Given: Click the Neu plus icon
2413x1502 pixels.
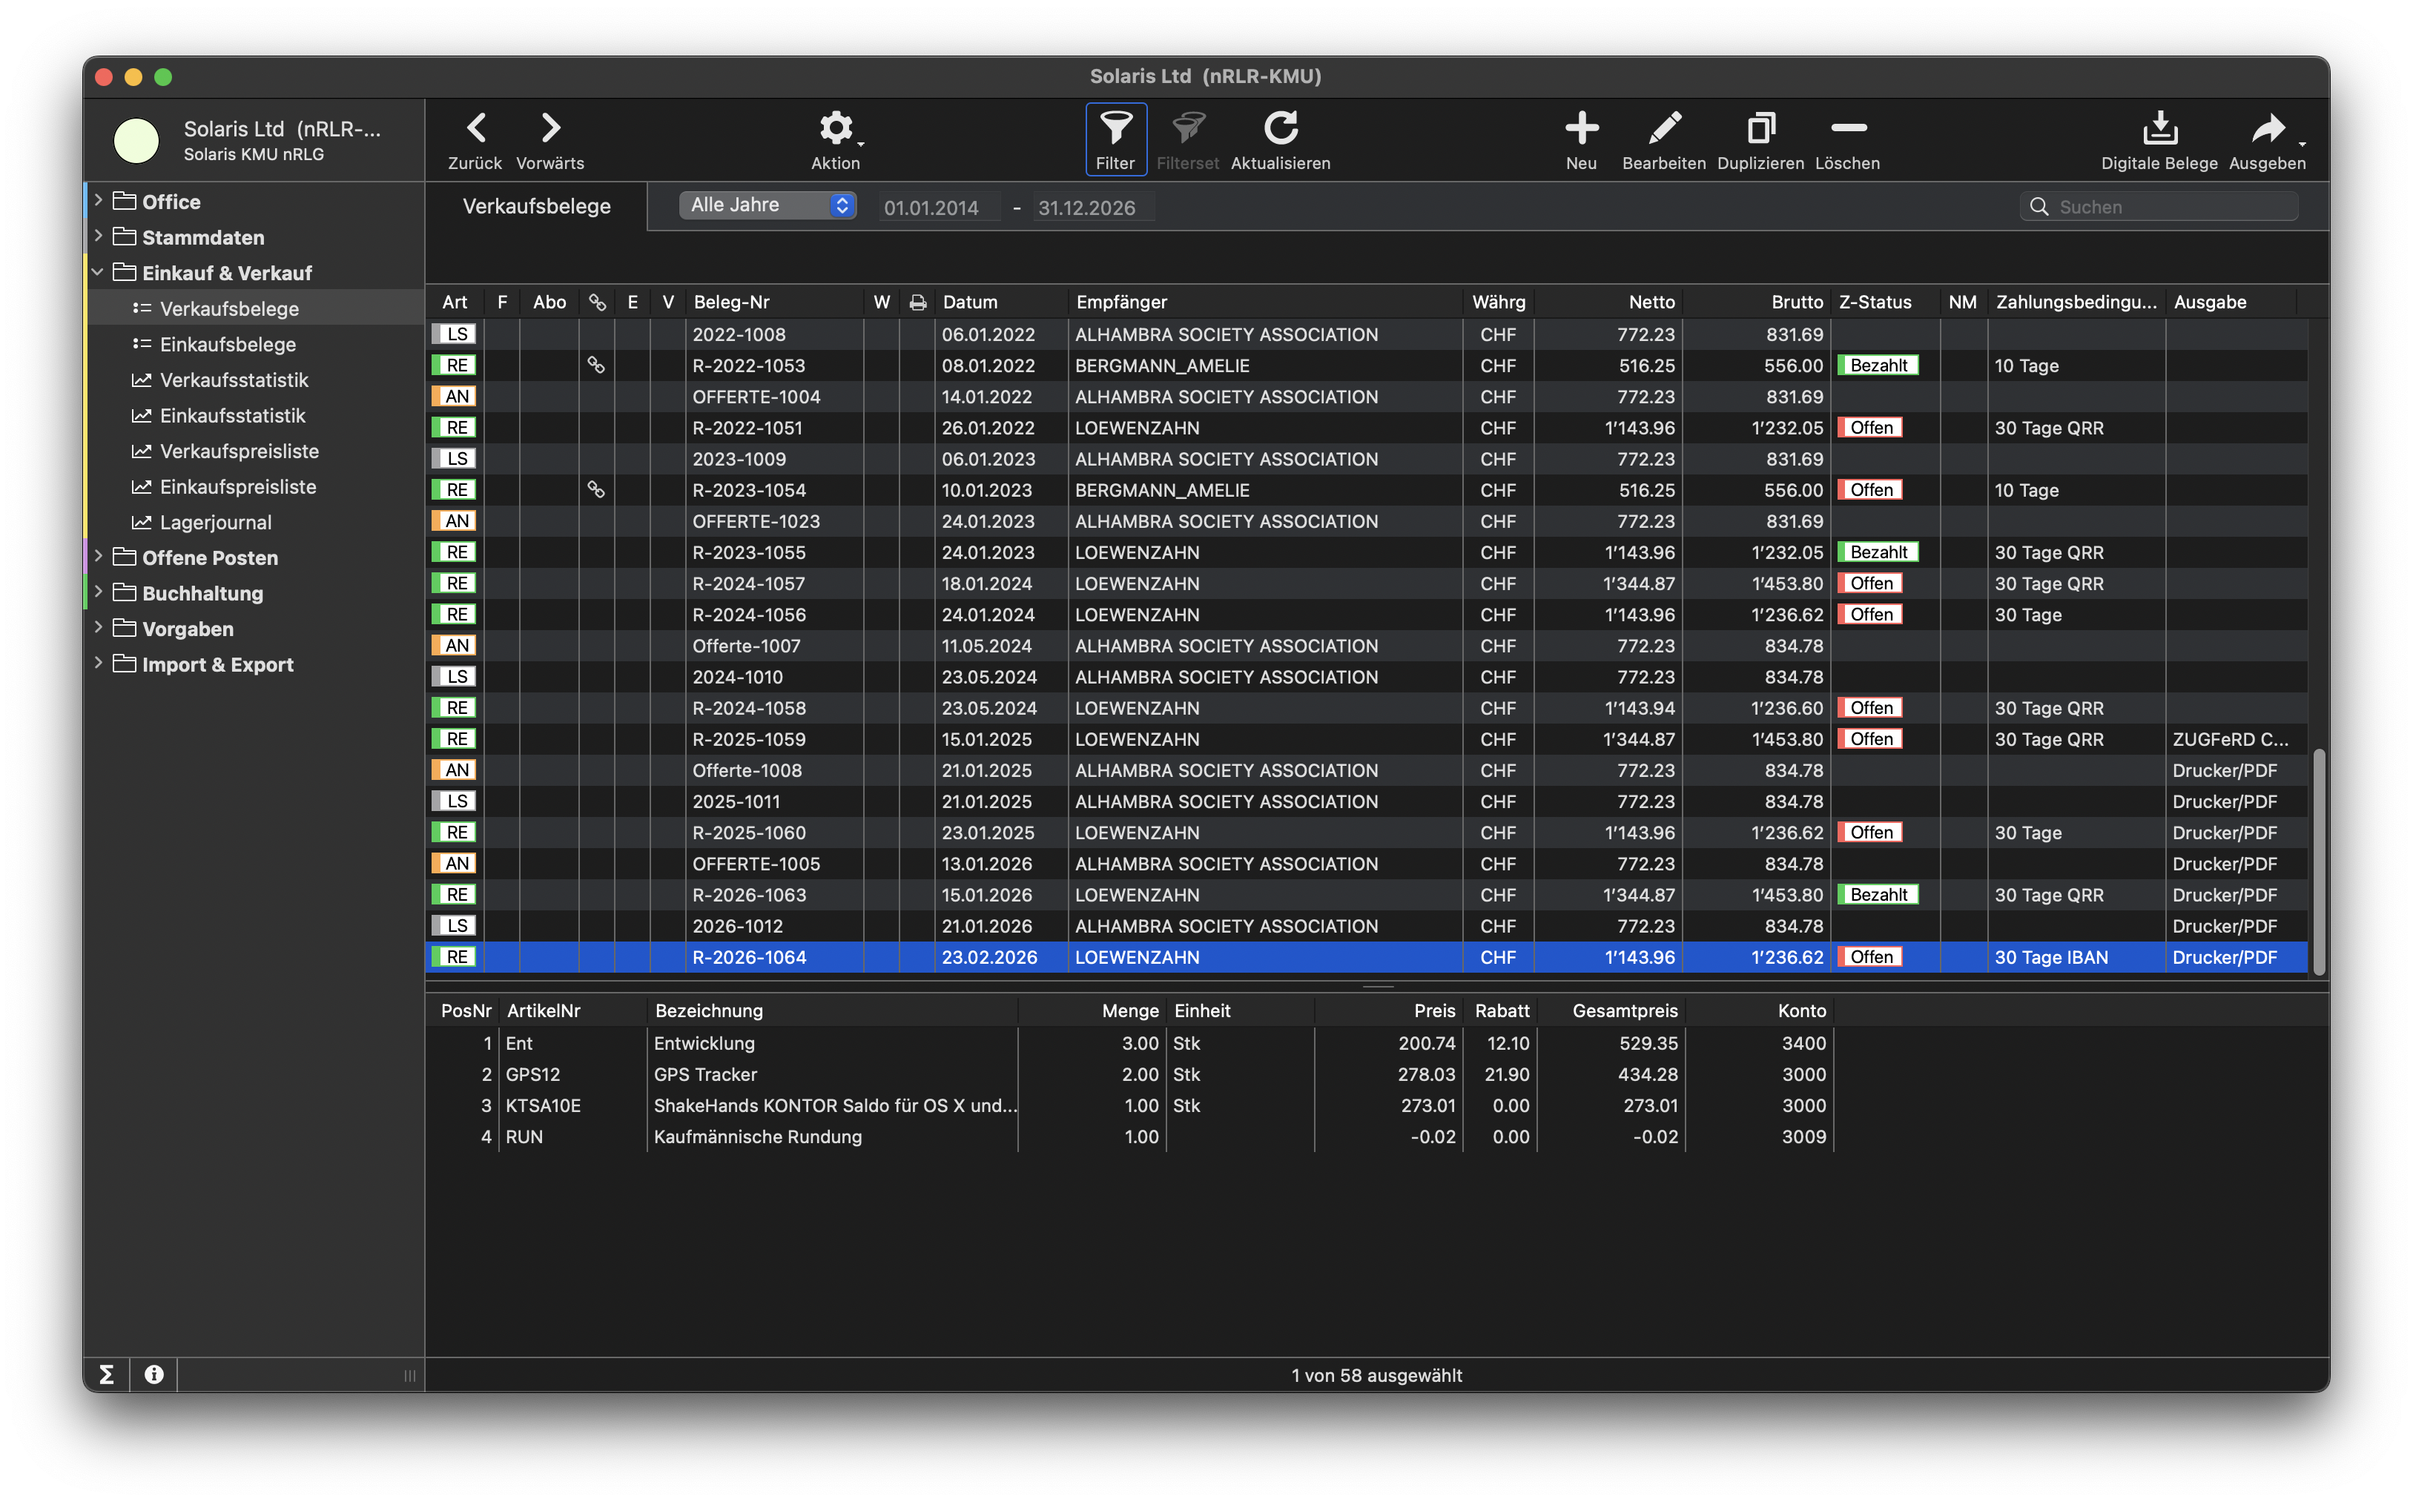Looking at the screenshot, I should [1580, 128].
